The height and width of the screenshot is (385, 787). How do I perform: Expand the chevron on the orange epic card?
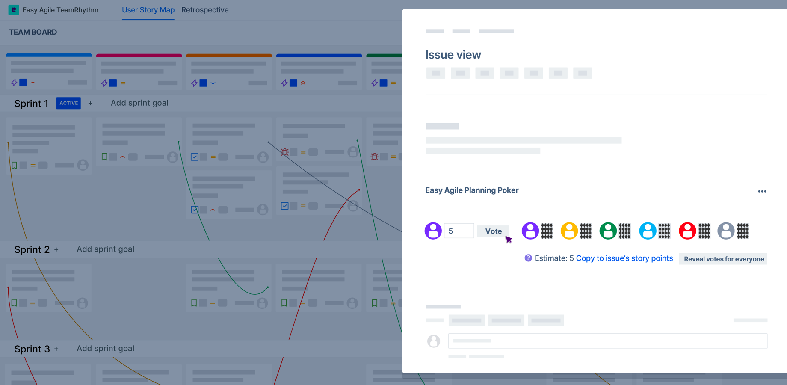coord(214,83)
